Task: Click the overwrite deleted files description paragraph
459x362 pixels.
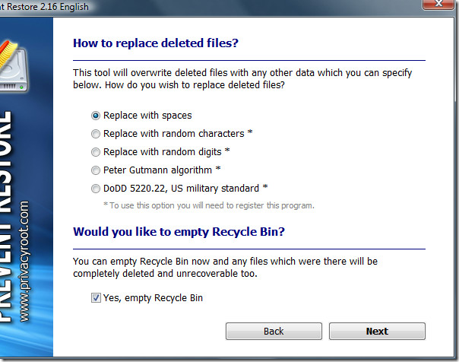Action: click(x=242, y=79)
